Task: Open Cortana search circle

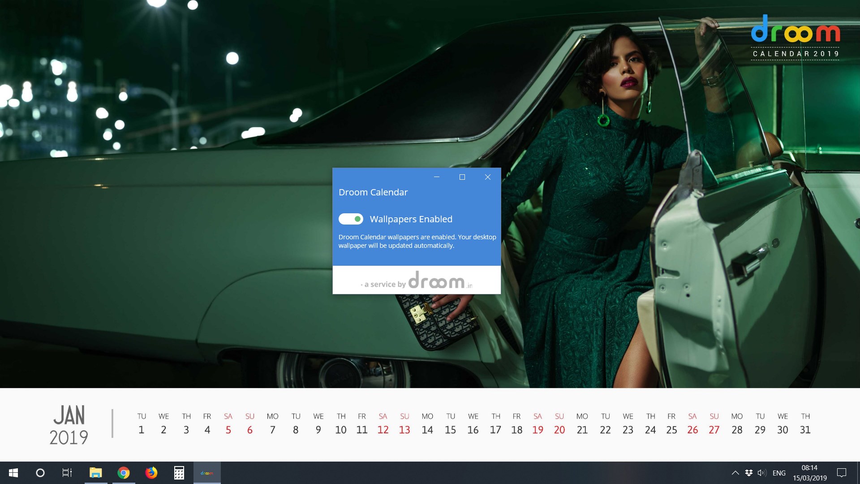Action: coord(40,473)
